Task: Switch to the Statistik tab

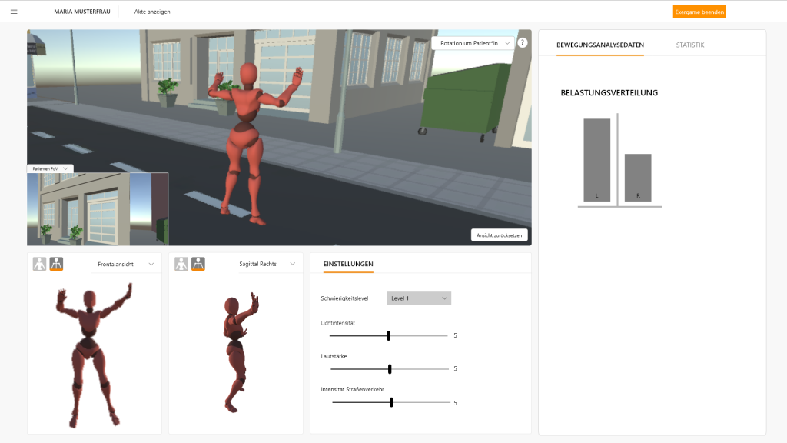Action: (689, 45)
